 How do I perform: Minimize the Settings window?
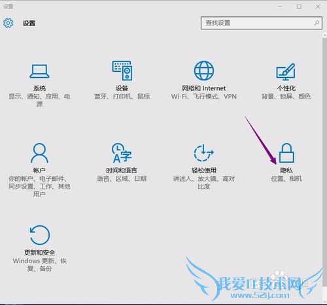click(x=280, y=7)
